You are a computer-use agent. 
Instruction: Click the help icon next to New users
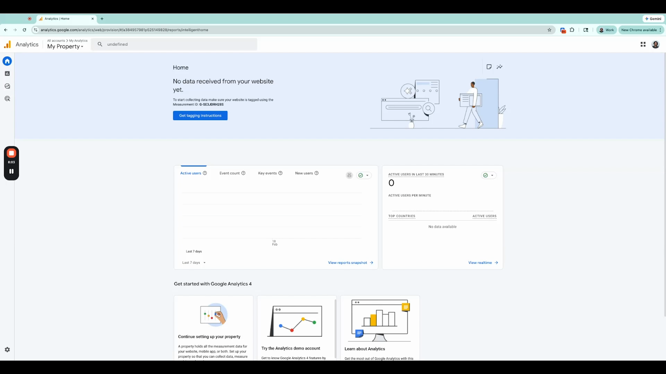[316, 173]
